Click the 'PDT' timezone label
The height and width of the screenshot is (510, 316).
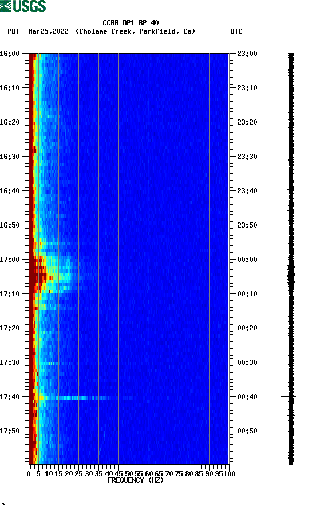14,31
